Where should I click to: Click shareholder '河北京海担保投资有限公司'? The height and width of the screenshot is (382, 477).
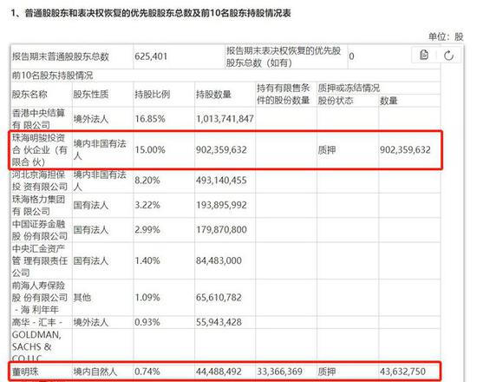coord(40,181)
